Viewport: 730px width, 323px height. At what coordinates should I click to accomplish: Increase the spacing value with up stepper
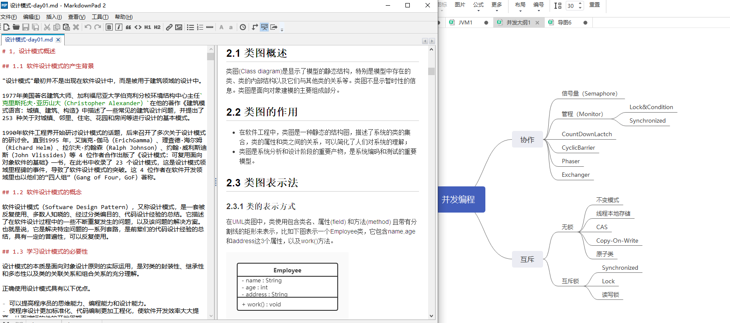click(x=580, y=3)
